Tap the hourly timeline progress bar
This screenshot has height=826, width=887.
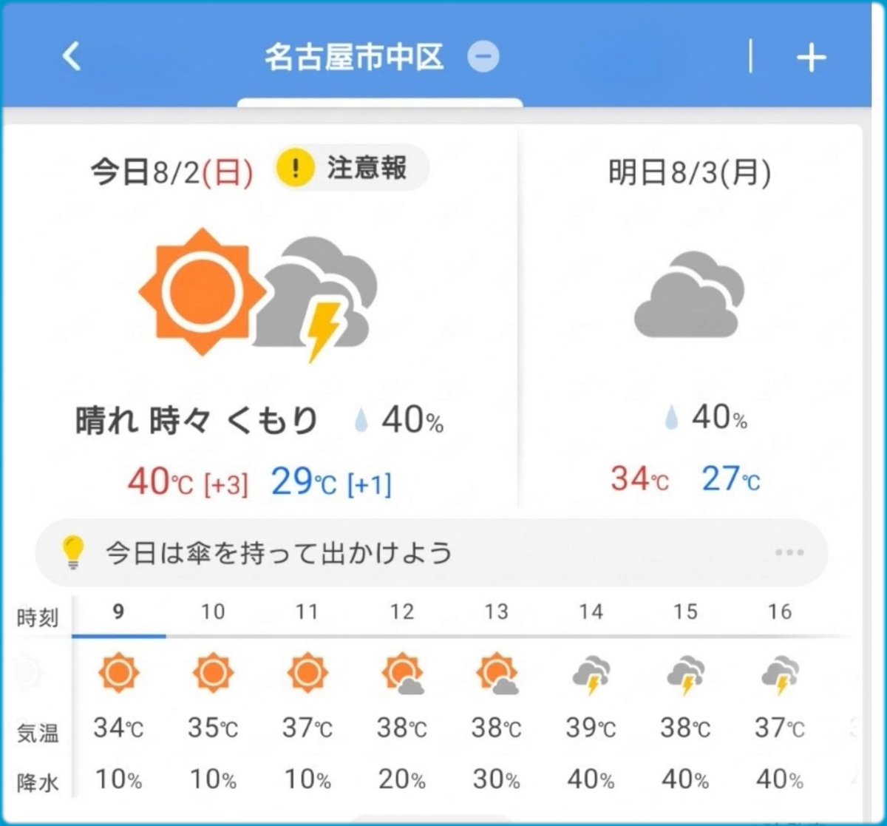click(464, 636)
